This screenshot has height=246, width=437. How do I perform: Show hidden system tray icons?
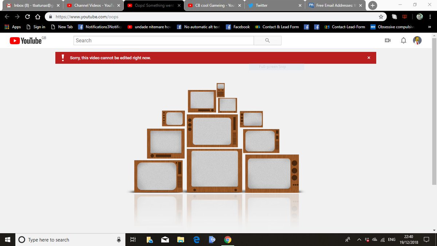point(359,239)
